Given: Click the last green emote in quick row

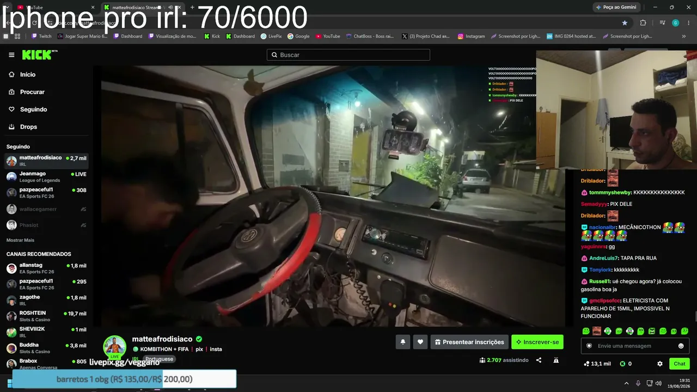Looking at the screenshot, I should click(685, 331).
